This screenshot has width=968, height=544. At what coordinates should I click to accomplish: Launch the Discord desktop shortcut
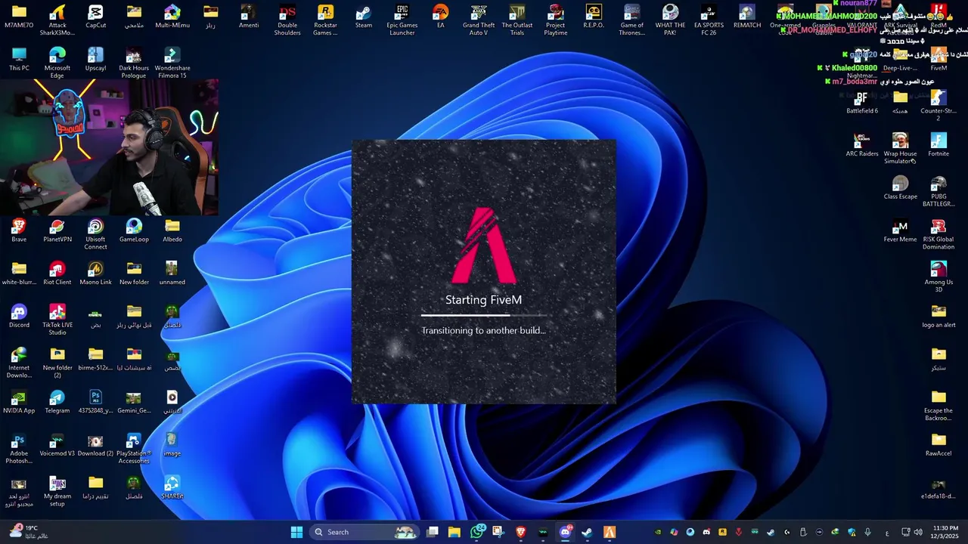[x=19, y=317]
